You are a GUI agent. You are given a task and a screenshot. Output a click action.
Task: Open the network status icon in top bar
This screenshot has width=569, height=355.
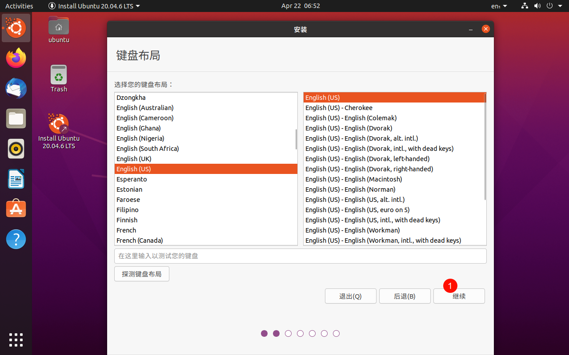pos(525,6)
